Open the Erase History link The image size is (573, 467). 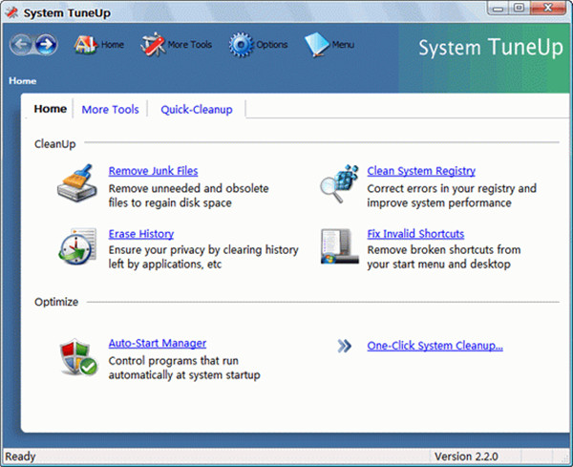141,234
